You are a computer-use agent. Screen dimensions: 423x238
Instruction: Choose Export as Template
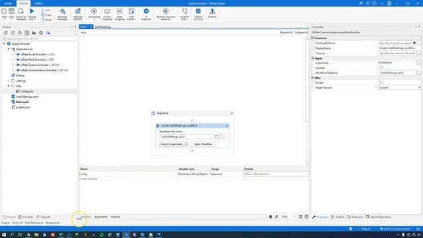pos(21,14)
